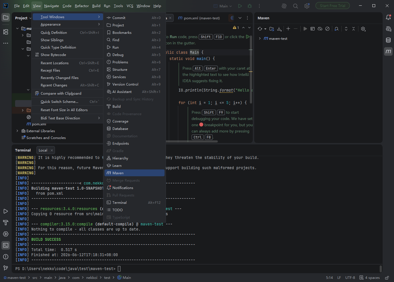394x282 pixels.
Task: Select TODO in Tool Windows submenu
Action: (x=134, y=210)
